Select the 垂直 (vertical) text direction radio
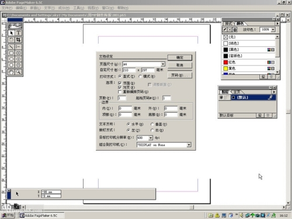This screenshot has height=219, width=292. (152, 124)
